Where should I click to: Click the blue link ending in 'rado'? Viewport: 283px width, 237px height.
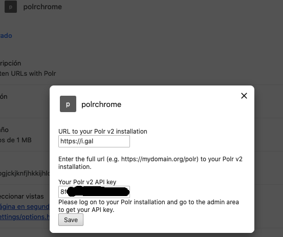(6, 35)
